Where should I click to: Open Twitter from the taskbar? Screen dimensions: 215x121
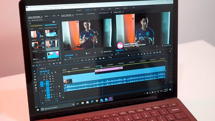(x=92, y=101)
